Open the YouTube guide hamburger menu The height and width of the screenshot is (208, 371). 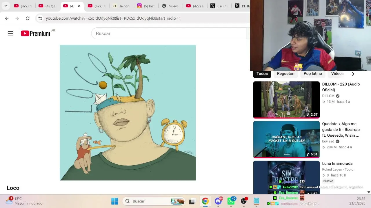pos(10,34)
